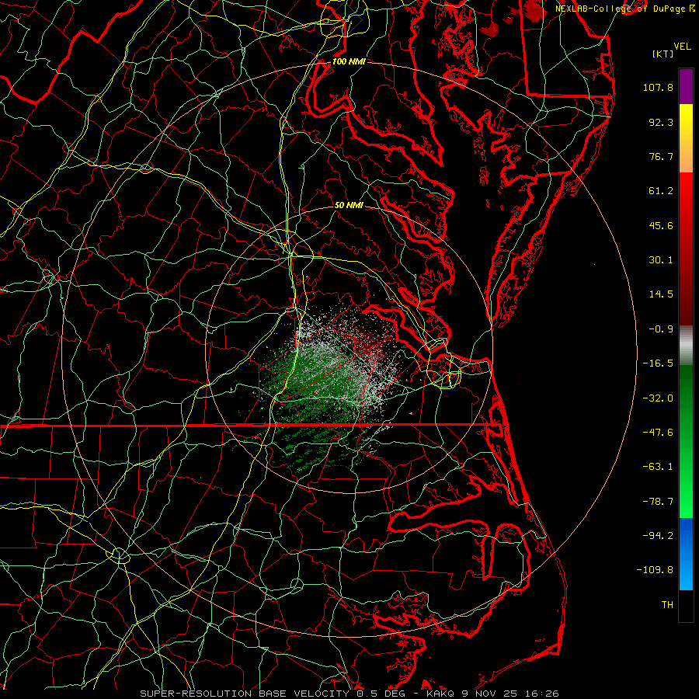Viewport: 699px width, 699px height.
Task: Click the VEL legend title
Action: 682,47
